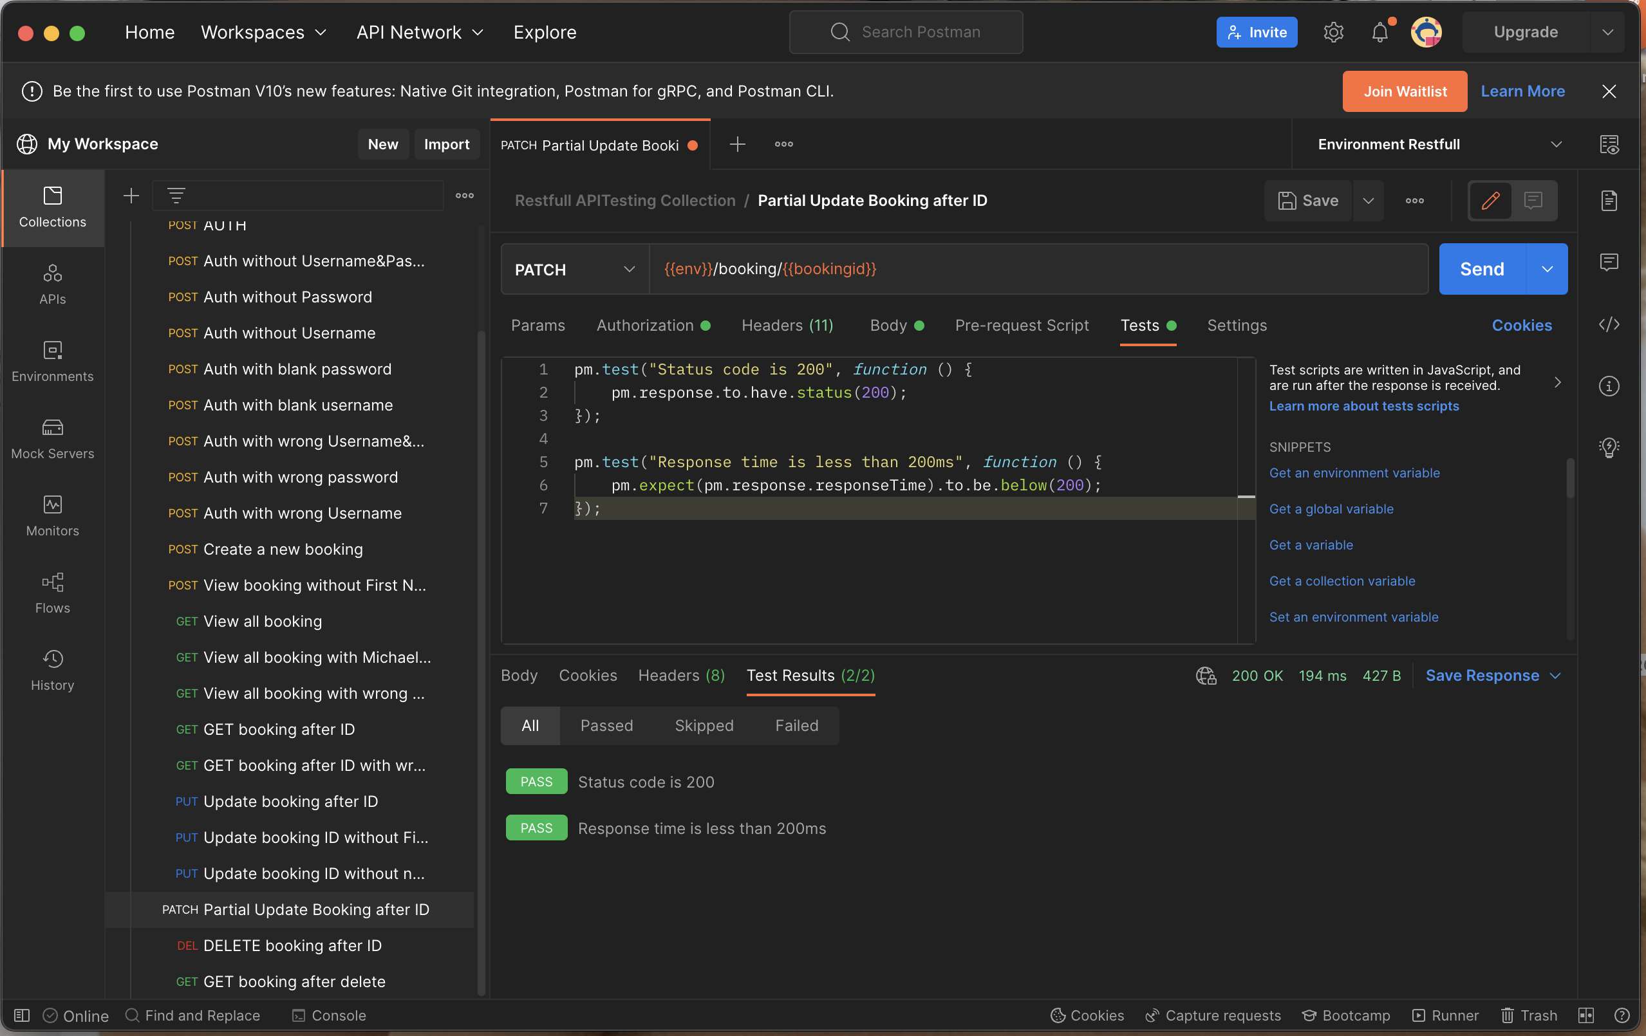The height and width of the screenshot is (1036, 1646).
Task: Expand the Send button options arrow
Action: pos(1547,268)
